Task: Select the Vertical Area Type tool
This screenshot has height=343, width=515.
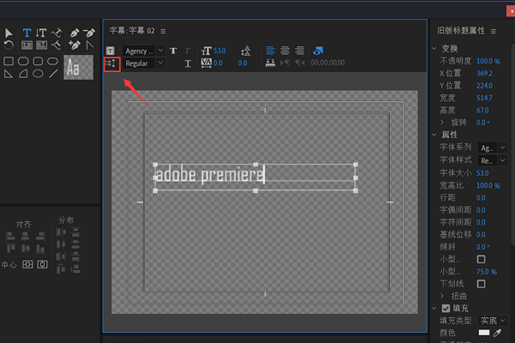Action: point(41,45)
